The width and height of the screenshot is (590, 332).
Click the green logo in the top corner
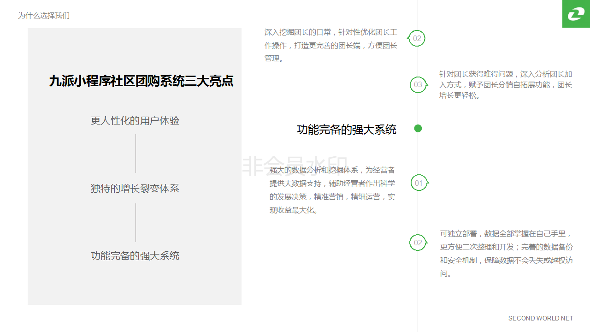tap(576, 14)
